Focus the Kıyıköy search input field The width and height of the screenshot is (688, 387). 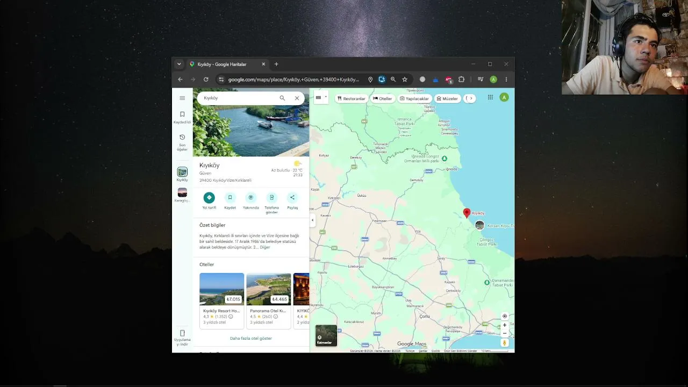pyautogui.click(x=239, y=98)
